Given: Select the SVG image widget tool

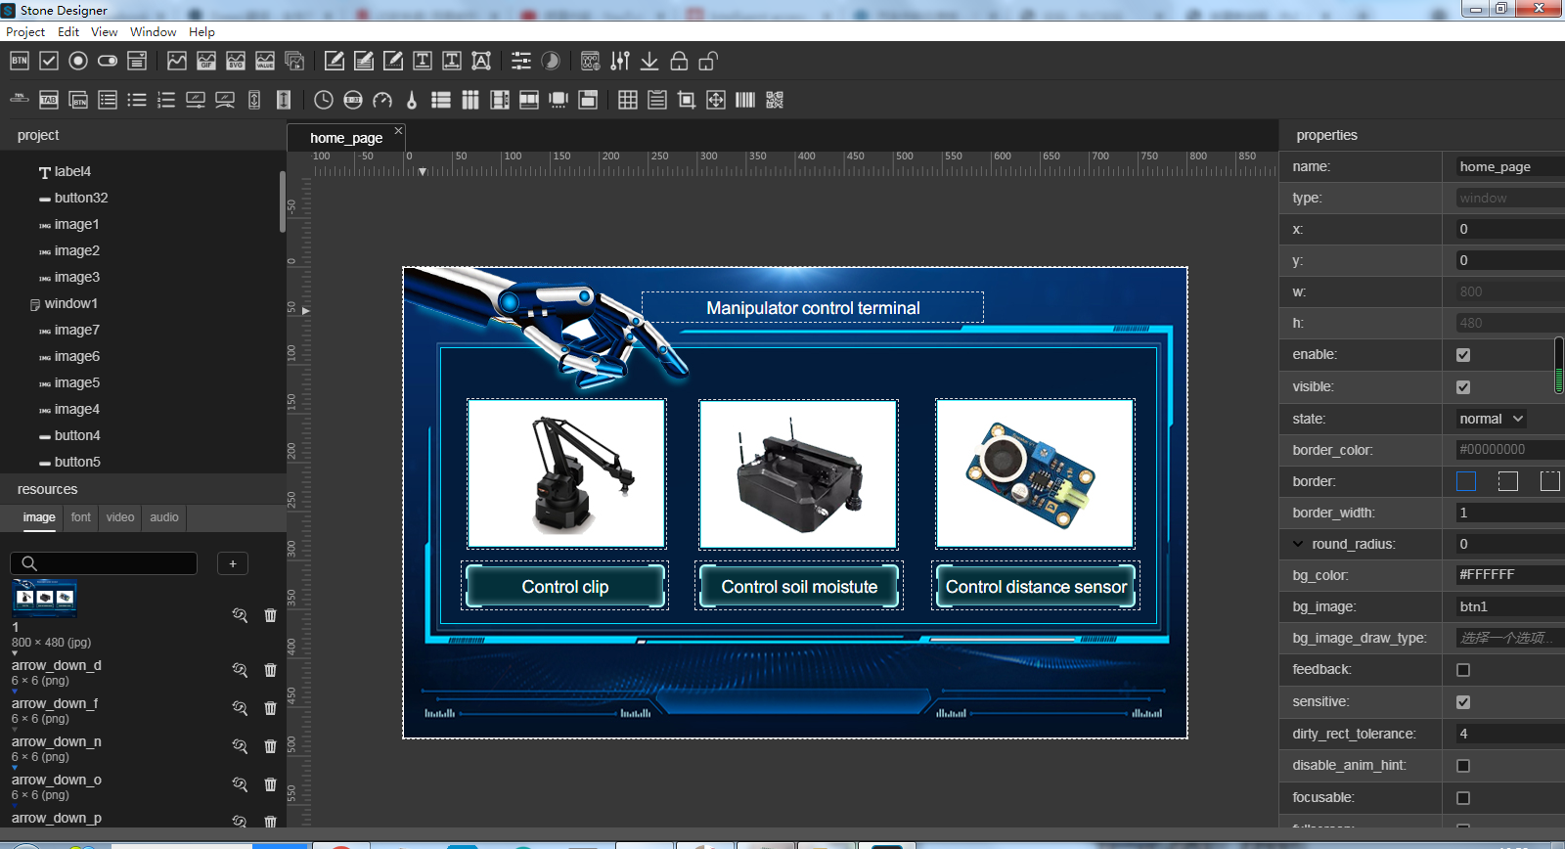Looking at the screenshot, I should [236, 61].
